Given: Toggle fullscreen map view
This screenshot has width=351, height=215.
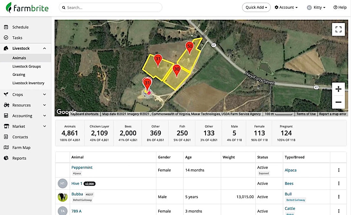Looking at the screenshot, I should click(338, 29).
